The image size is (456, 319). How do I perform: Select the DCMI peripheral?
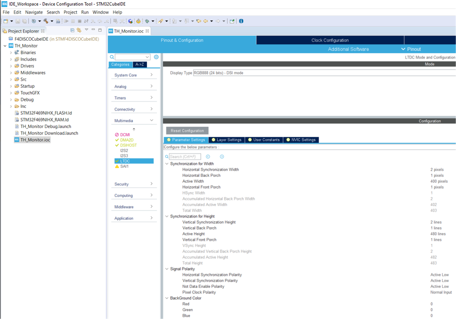(x=125, y=135)
